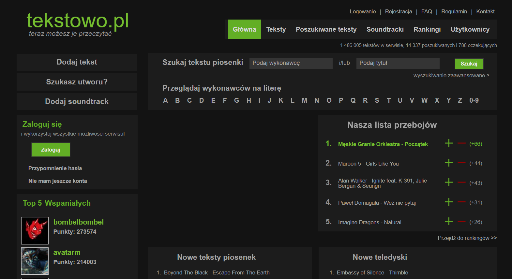Downvote Maroon 5 Girls Like You
This screenshot has height=279, width=512.
click(461, 163)
